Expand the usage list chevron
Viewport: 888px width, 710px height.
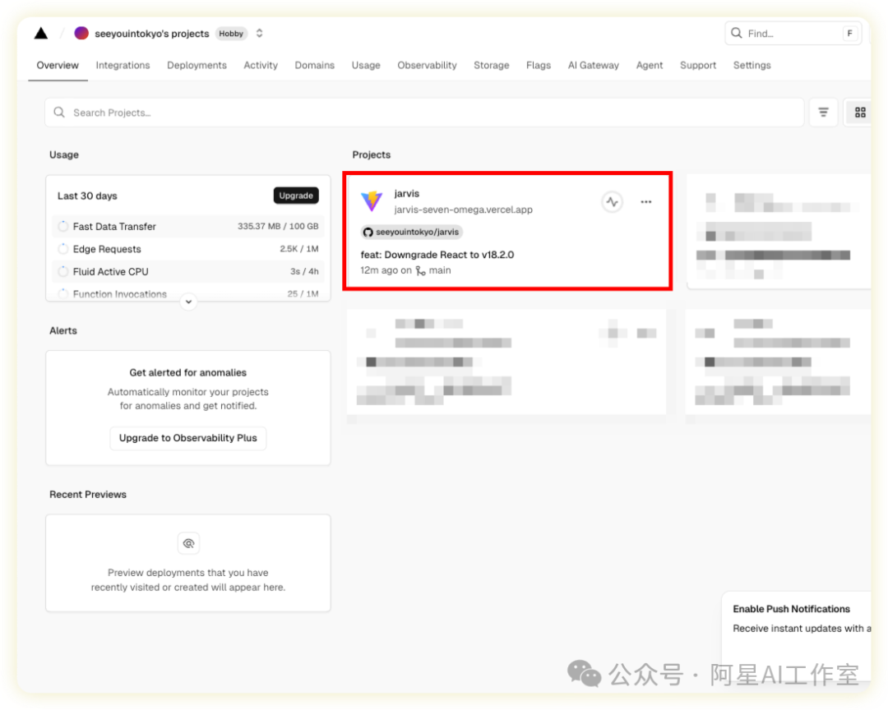pos(188,302)
